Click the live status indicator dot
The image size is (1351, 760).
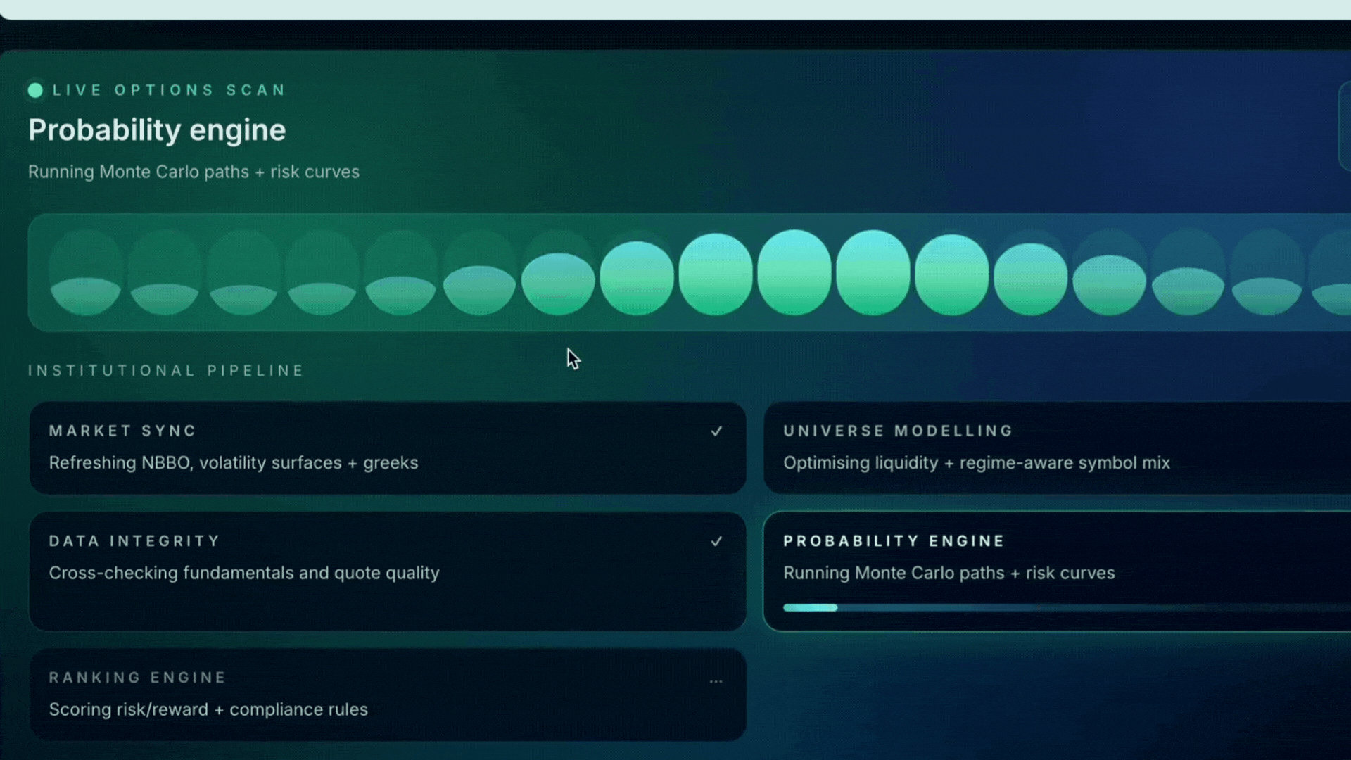click(36, 90)
